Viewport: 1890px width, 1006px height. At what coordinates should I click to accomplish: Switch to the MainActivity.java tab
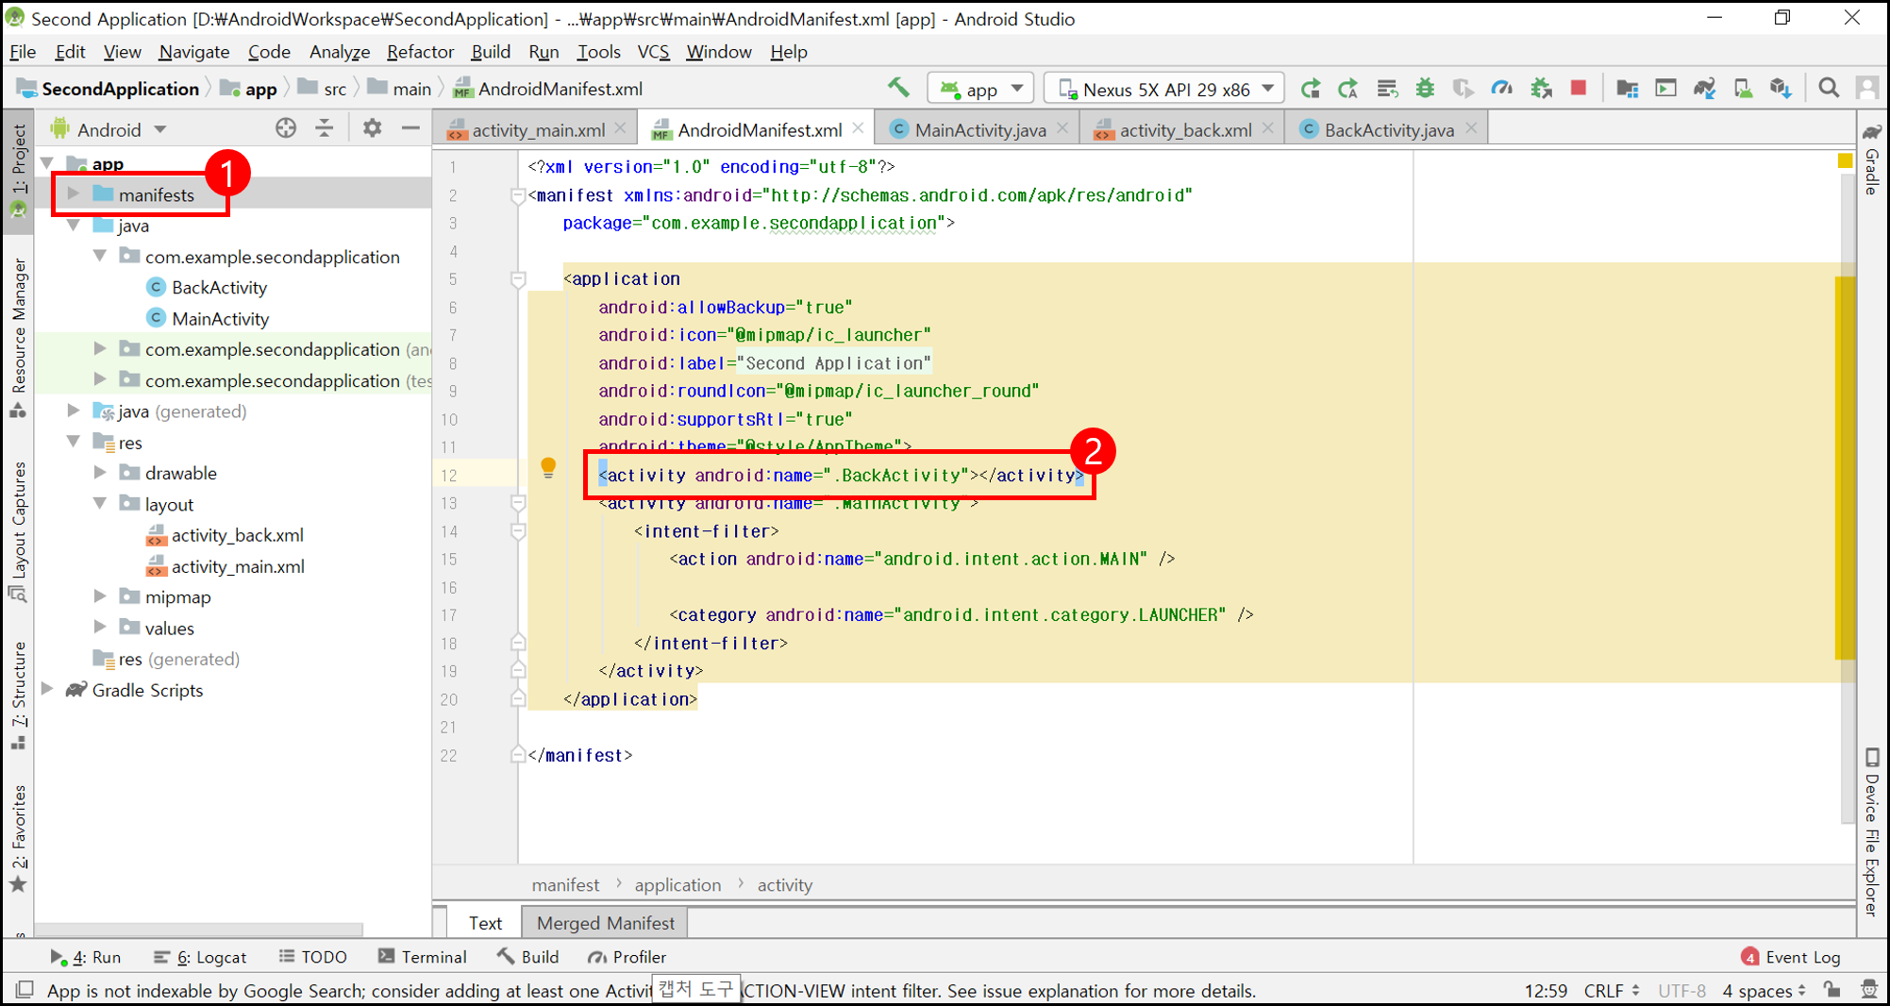tap(979, 130)
